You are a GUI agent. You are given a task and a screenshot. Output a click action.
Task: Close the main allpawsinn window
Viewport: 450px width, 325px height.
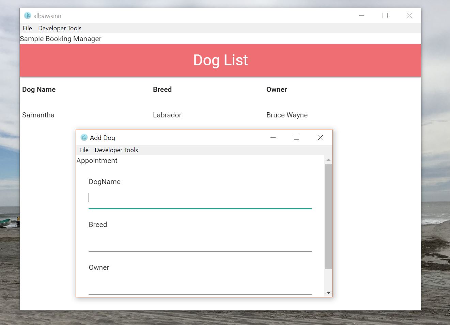[x=409, y=16]
